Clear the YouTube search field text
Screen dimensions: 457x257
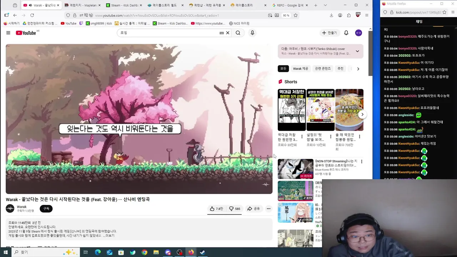[228, 33]
